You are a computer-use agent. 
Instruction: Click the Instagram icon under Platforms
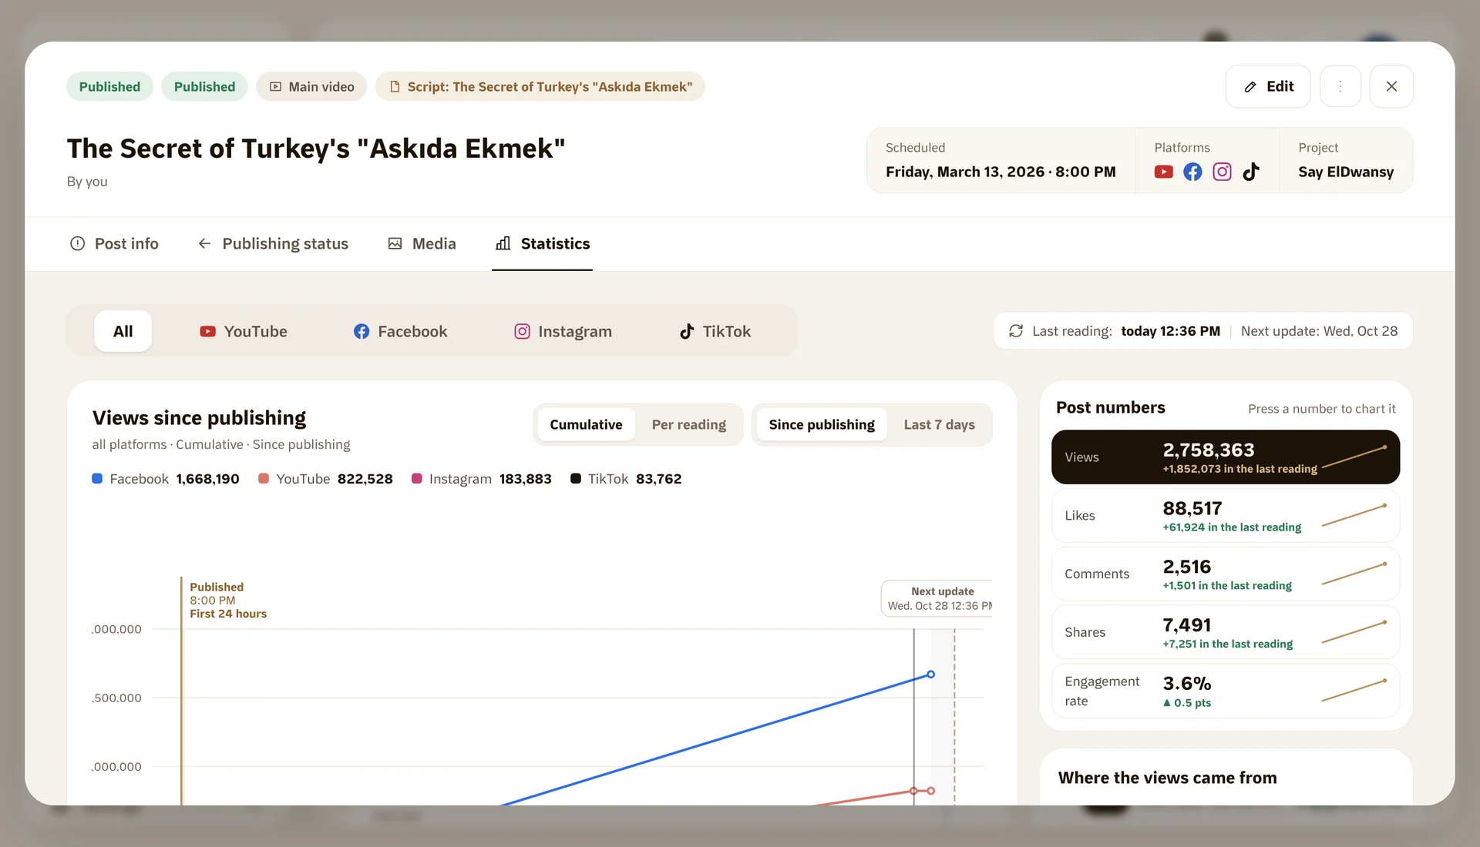pyautogui.click(x=1222, y=172)
